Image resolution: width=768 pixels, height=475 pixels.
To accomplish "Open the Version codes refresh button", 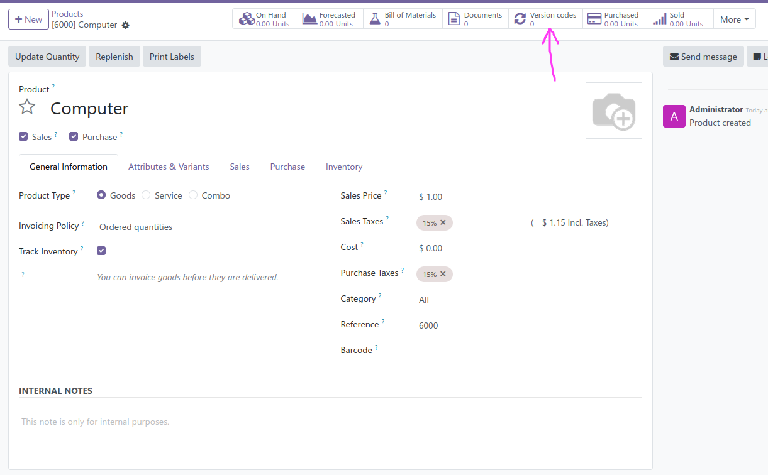I will 545,19.
